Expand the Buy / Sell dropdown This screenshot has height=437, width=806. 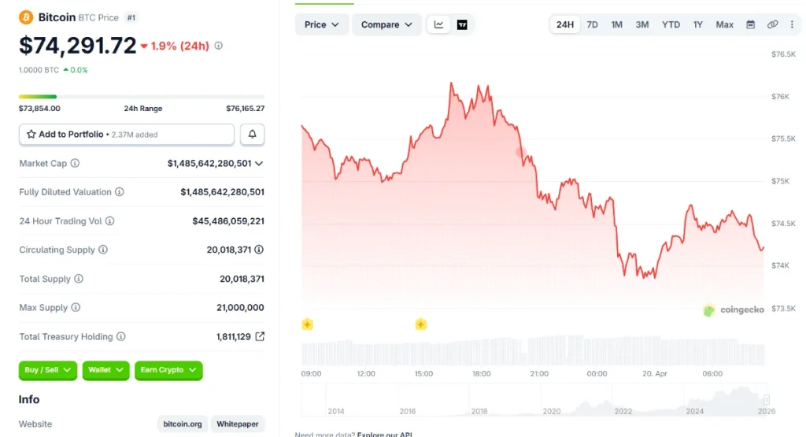(48, 370)
